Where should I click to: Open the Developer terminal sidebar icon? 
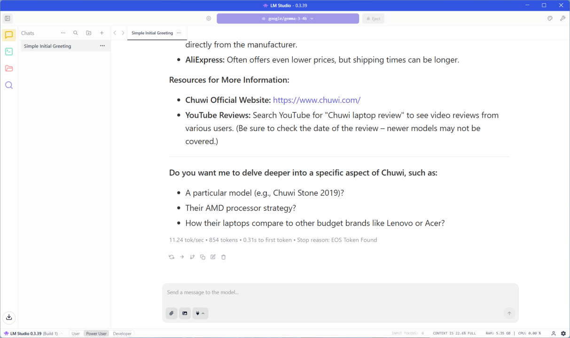click(9, 52)
